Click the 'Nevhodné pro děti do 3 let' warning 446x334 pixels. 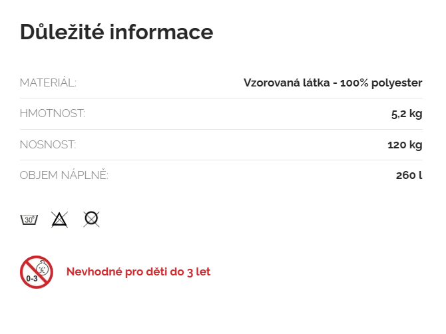(138, 272)
